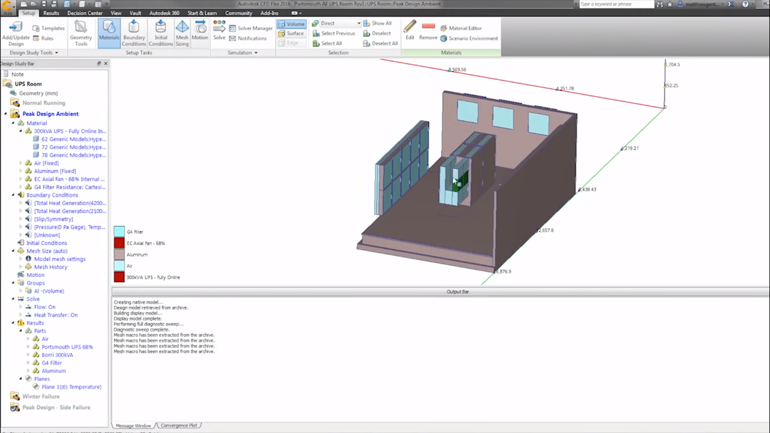This screenshot has width=770, height=433.
Task: Float the Design Study Bar panel
Action: tap(99, 64)
